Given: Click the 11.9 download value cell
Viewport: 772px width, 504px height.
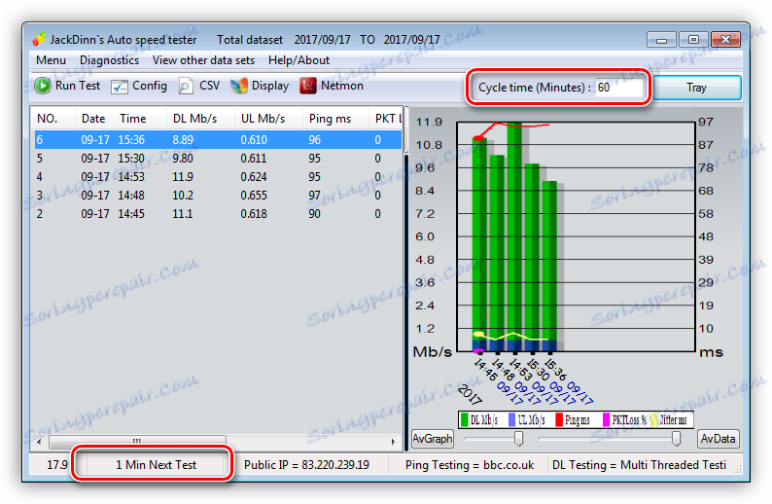Looking at the screenshot, I should (x=183, y=177).
